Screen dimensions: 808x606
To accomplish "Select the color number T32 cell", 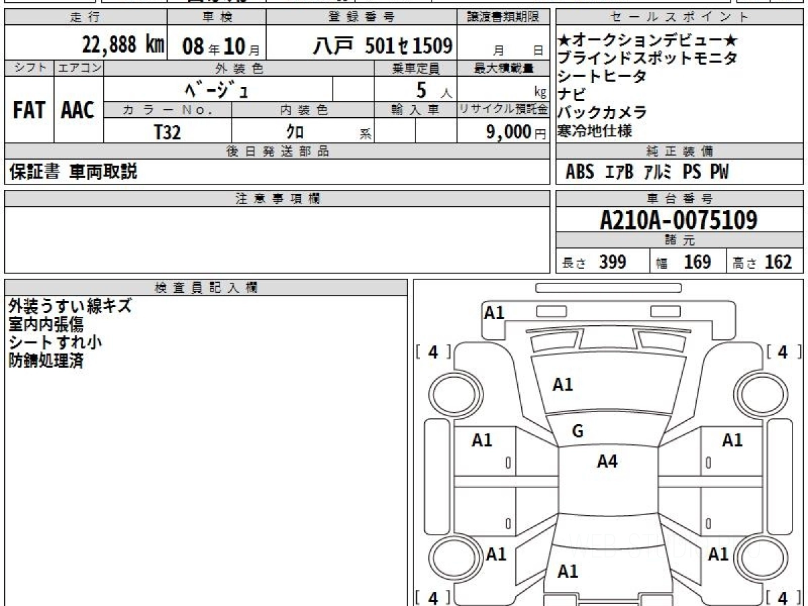I will pos(168,131).
